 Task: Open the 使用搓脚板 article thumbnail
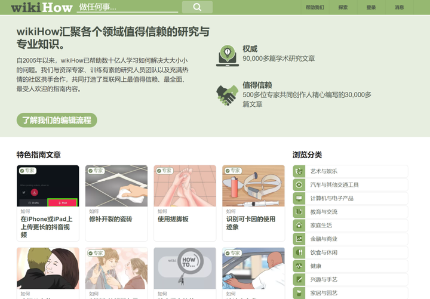(x=185, y=186)
